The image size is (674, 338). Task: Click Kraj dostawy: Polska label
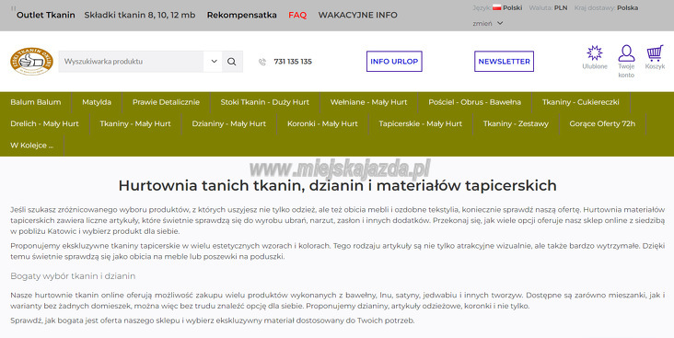coord(606,7)
